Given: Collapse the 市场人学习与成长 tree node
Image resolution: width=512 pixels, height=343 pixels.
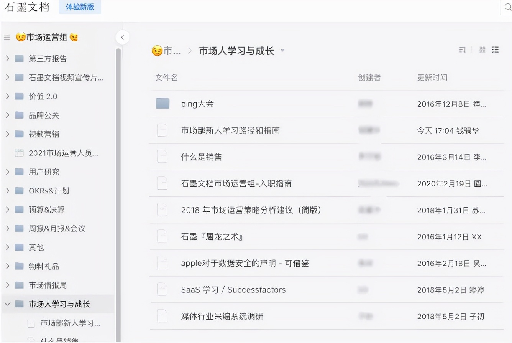Looking at the screenshot, I should coord(7,304).
